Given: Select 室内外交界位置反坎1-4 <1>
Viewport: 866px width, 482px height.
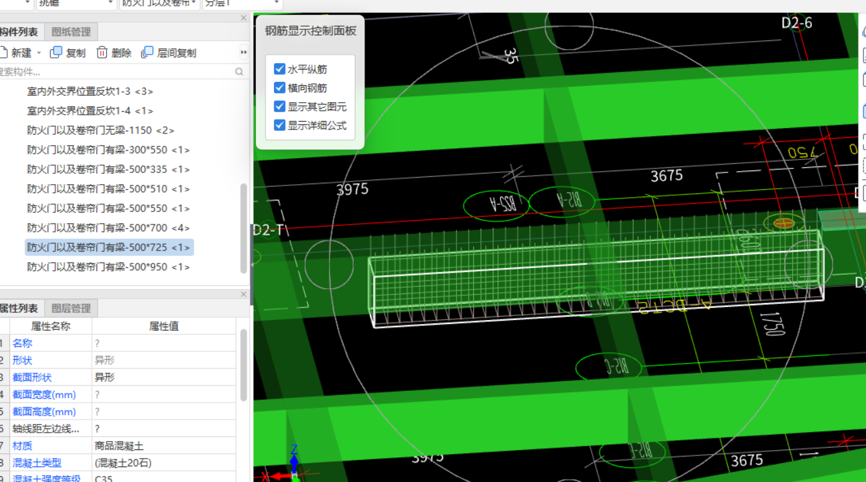Looking at the screenshot, I should [x=91, y=111].
